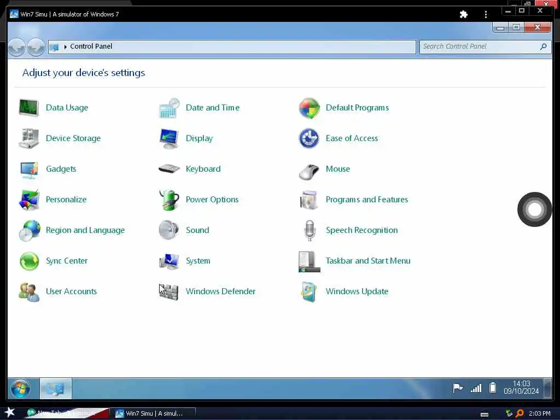The width and height of the screenshot is (560, 420).
Task: Open the Display link
Action: [199, 138]
